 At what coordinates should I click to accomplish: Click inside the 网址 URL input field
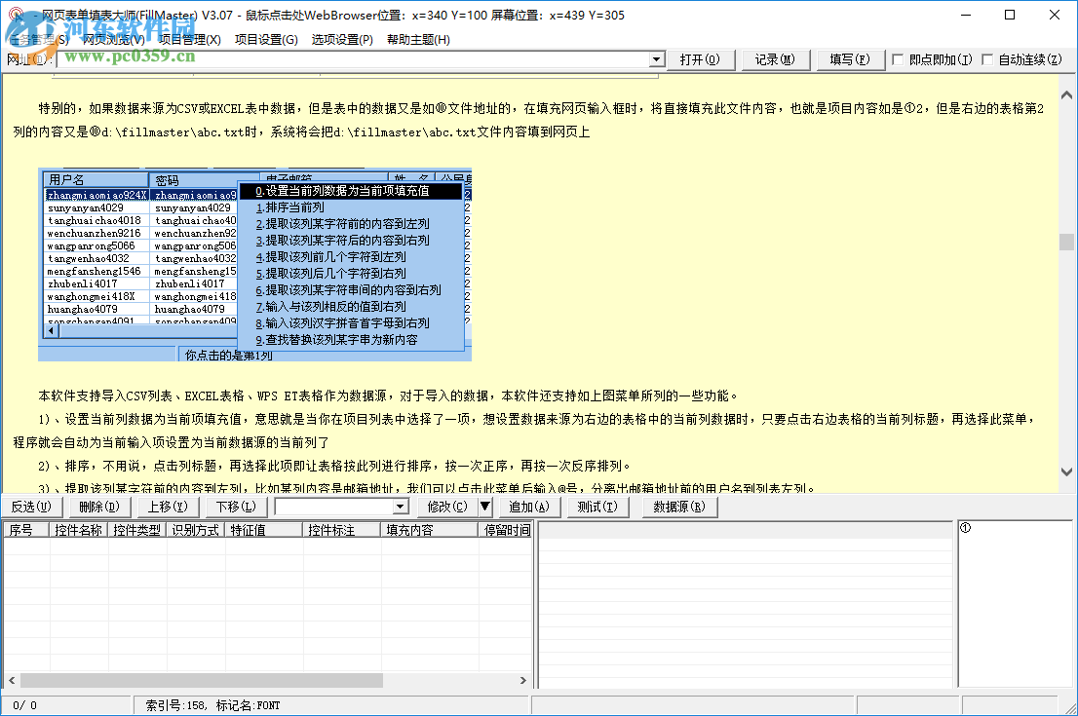point(341,59)
